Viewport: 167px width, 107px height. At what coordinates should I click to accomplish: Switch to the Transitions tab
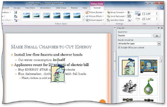coord(30,8)
